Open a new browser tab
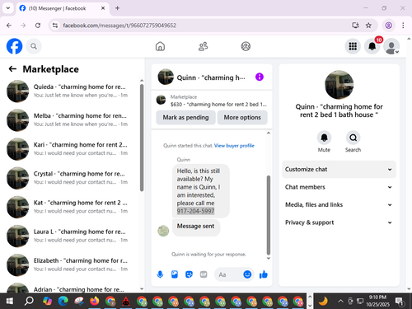Viewport: 412px width, 309px height. click(x=117, y=8)
